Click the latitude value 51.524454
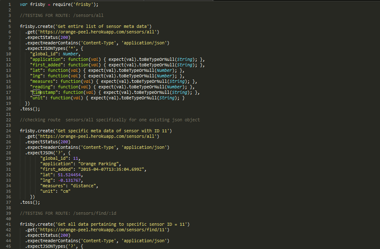Image resolution: width=380 pixels, height=249 pixels. [x=69, y=175]
